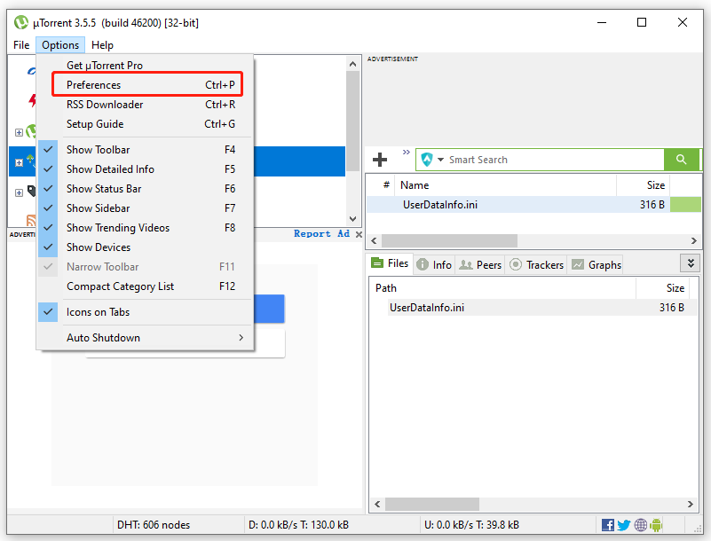
Task: Open the Twitter bird icon in status bar
Action: (624, 525)
